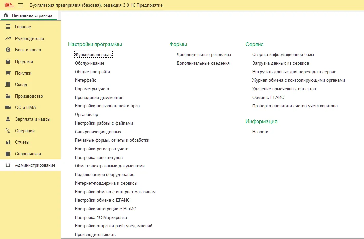
Task: Open the Справочники section
Action: click(x=28, y=154)
